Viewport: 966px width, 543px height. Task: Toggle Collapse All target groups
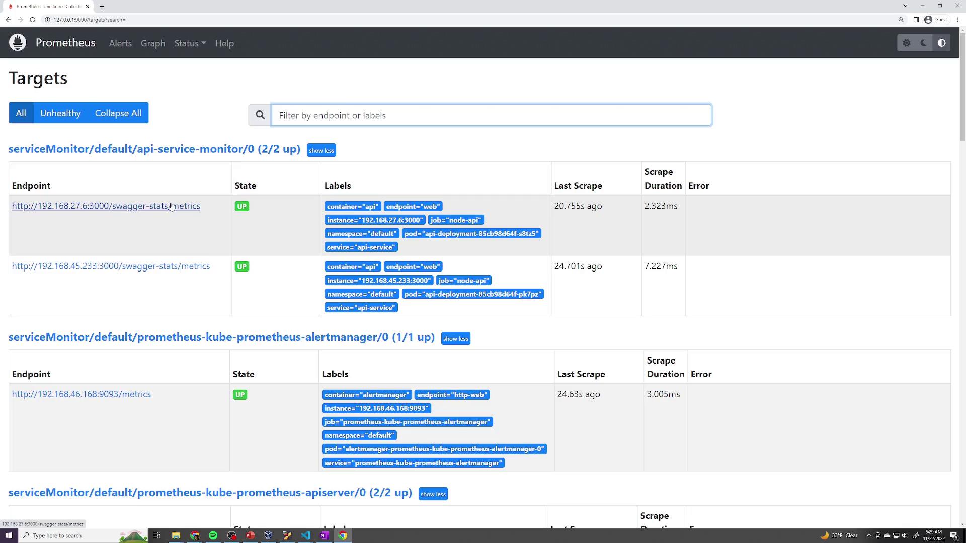pyautogui.click(x=118, y=113)
